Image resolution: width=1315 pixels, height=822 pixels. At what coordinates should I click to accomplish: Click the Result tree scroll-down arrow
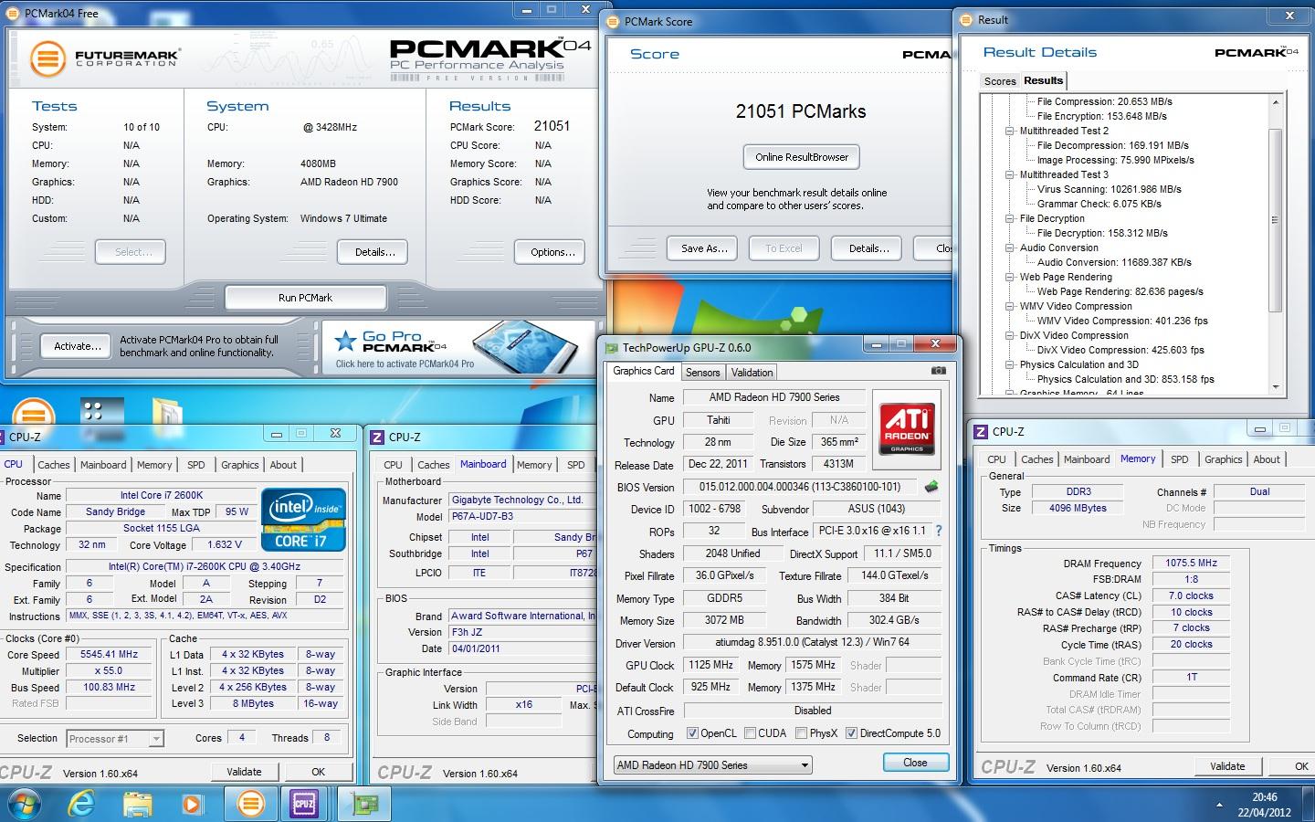coord(1276,387)
